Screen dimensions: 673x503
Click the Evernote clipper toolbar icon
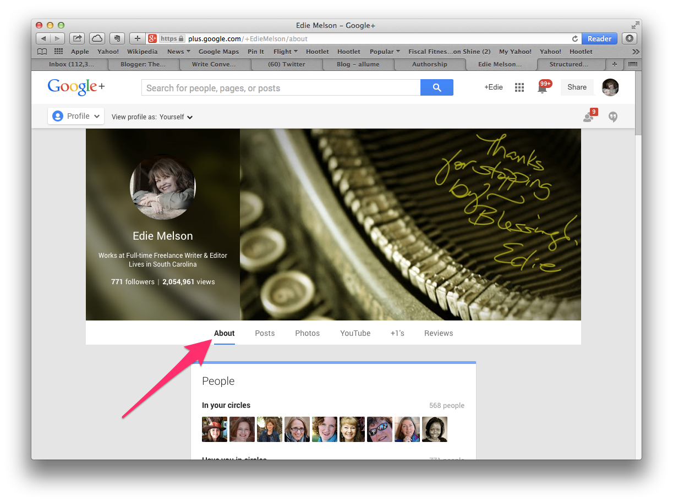pyautogui.click(x=117, y=38)
